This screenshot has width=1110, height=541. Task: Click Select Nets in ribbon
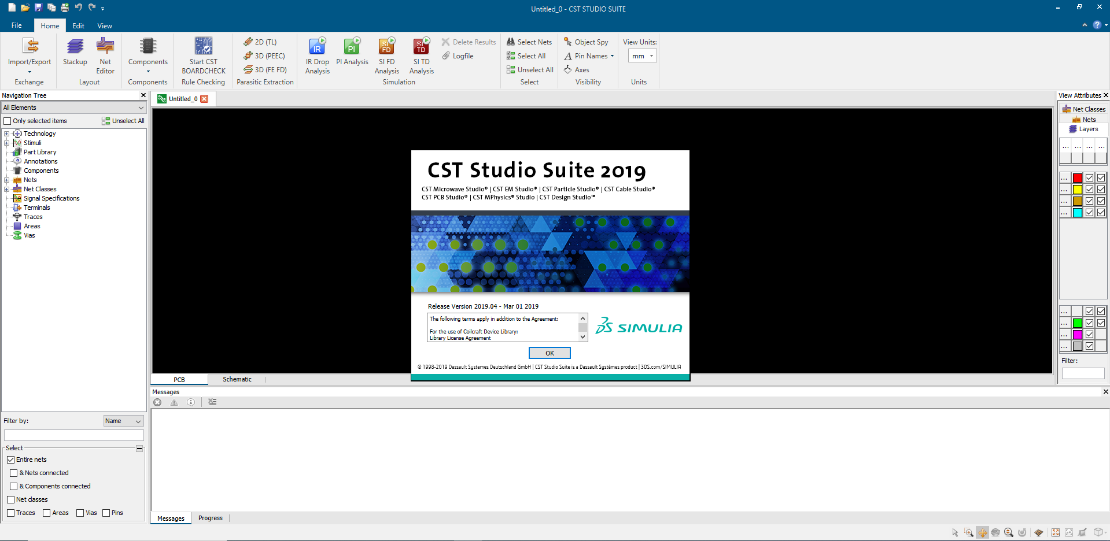click(x=529, y=42)
